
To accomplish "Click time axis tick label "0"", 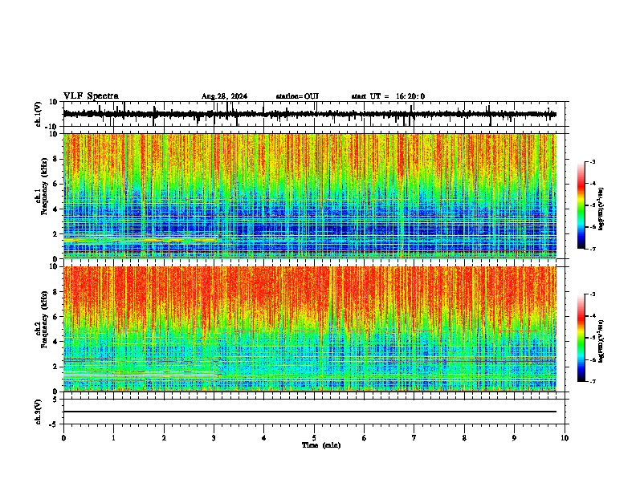I will [63, 438].
